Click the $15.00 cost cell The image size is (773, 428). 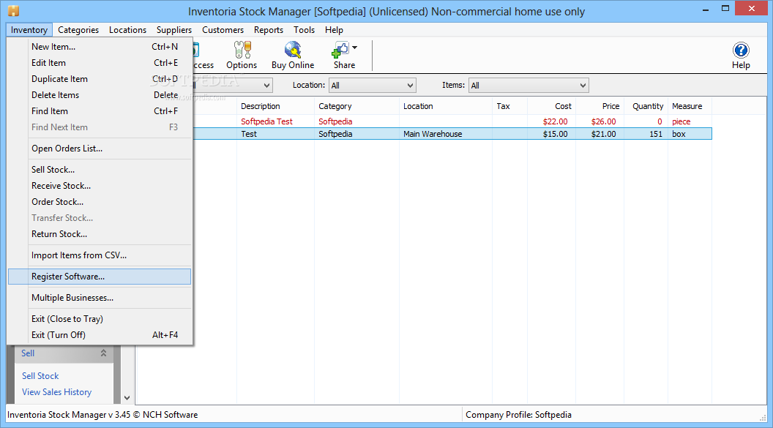tap(555, 134)
